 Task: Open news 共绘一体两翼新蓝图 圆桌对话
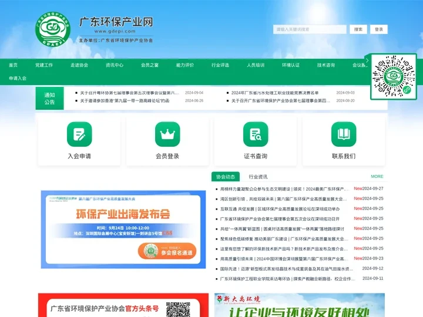(x=282, y=229)
